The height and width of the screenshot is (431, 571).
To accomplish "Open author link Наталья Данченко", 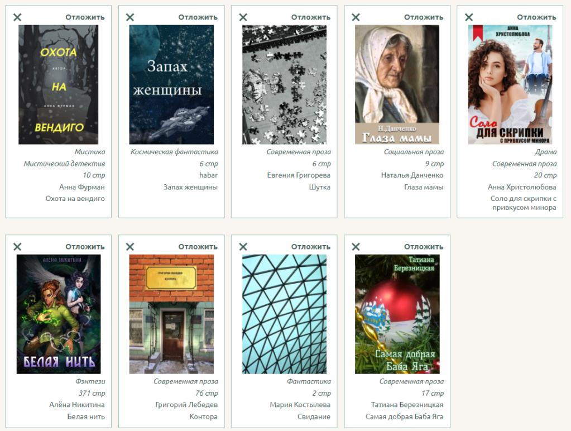I will [x=412, y=175].
